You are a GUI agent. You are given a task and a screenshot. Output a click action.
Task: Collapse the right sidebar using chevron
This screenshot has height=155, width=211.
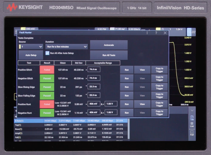coord(192,110)
